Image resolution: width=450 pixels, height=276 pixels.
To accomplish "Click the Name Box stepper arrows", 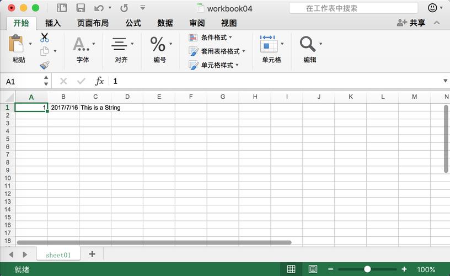I will [x=46, y=81].
